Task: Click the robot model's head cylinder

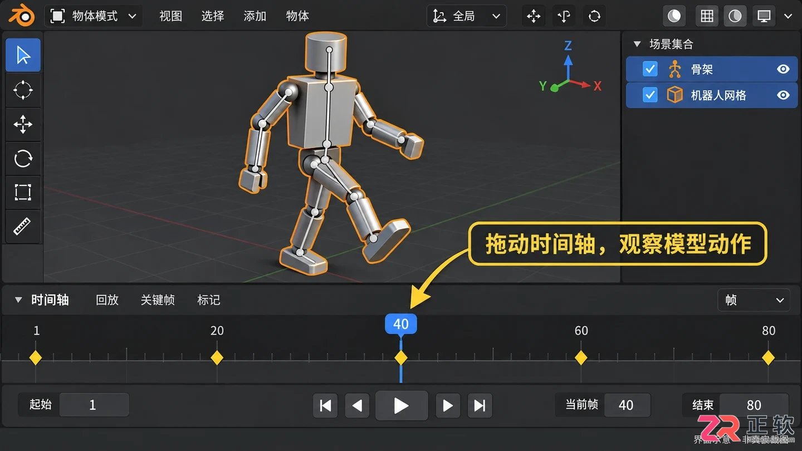Action: click(x=327, y=54)
